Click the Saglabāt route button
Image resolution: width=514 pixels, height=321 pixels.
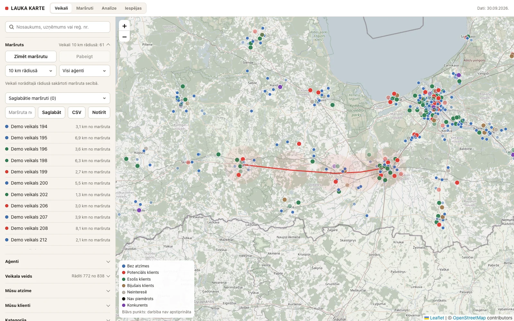(x=52, y=112)
